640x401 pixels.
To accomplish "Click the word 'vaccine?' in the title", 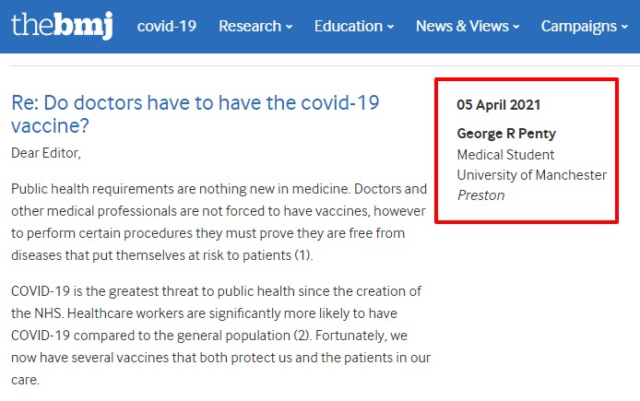I will coord(50,125).
